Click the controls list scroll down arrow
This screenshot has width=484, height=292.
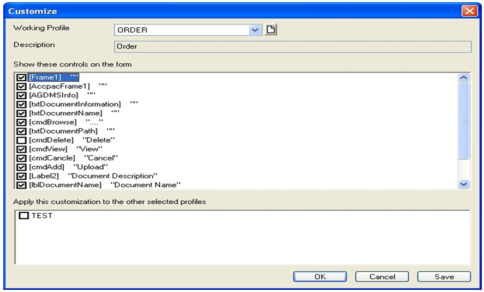coord(464,184)
